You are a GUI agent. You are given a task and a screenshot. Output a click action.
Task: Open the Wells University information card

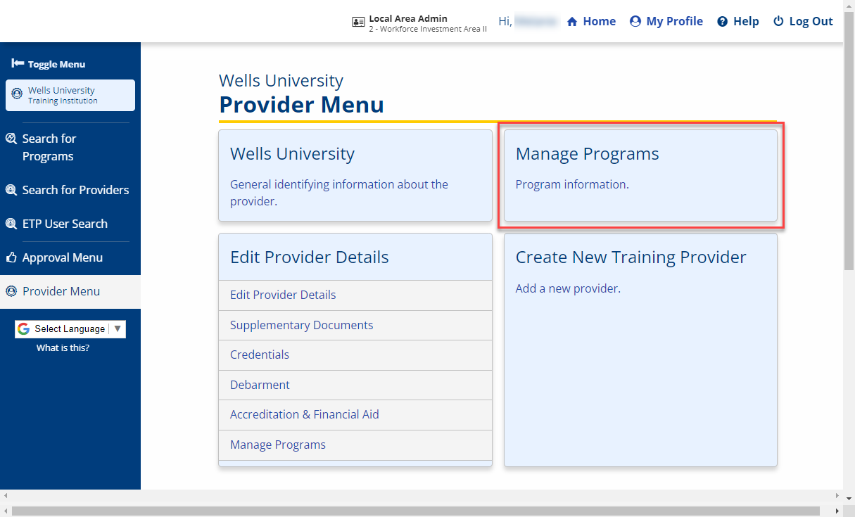pyautogui.click(x=355, y=176)
